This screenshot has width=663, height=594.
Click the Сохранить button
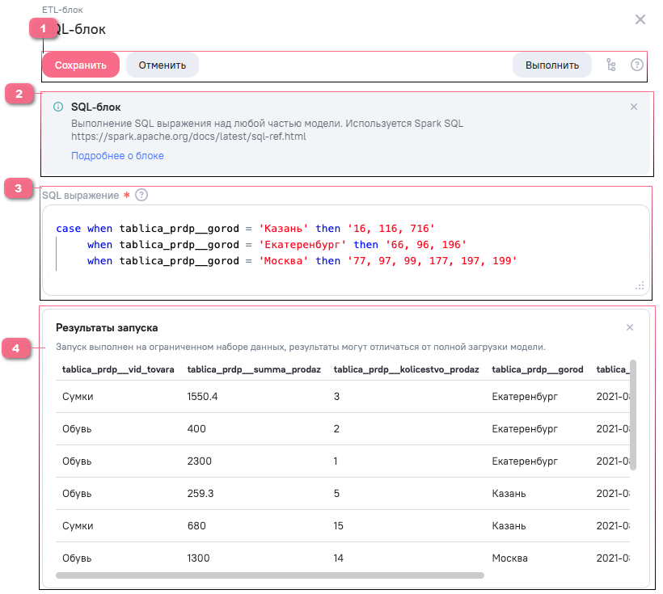[x=81, y=65]
